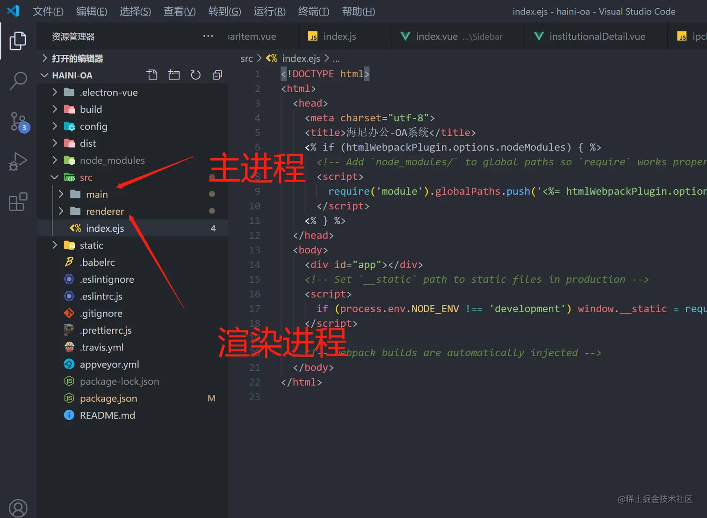Click the .eslintignore file icon
Image resolution: width=707 pixels, height=518 pixels.
click(69, 279)
